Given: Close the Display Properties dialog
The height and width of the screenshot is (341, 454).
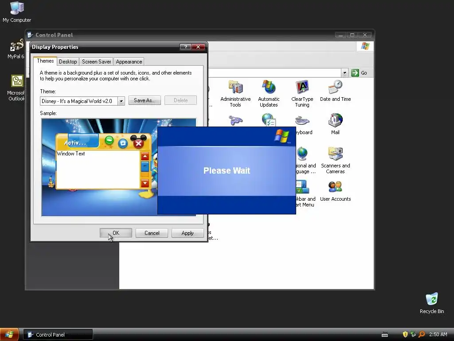Looking at the screenshot, I should pos(198,47).
